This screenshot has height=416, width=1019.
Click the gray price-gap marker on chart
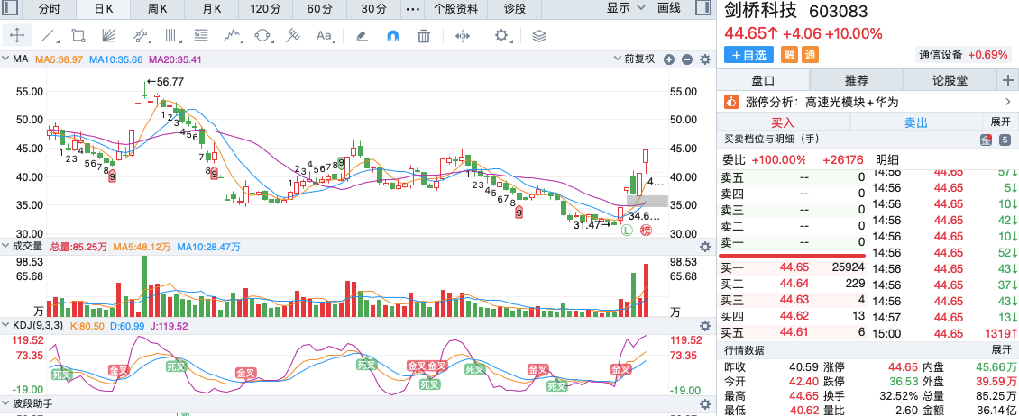(x=647, y=201)
